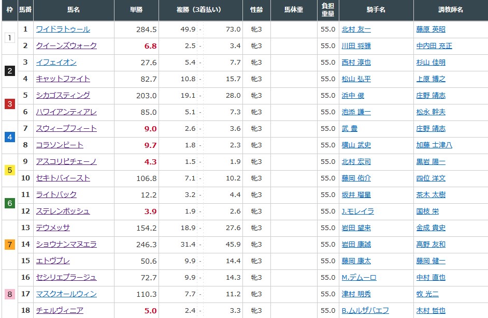488x318 pixels.
Task: Click horse スウィープフィート link
Action: (x=66, y=129)
